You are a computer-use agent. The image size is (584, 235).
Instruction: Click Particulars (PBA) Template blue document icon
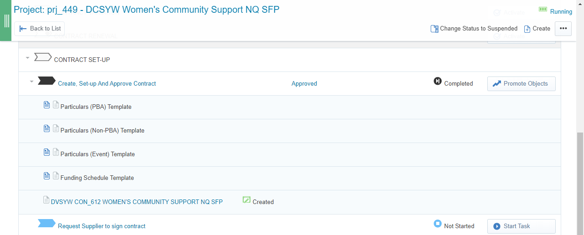47,105
